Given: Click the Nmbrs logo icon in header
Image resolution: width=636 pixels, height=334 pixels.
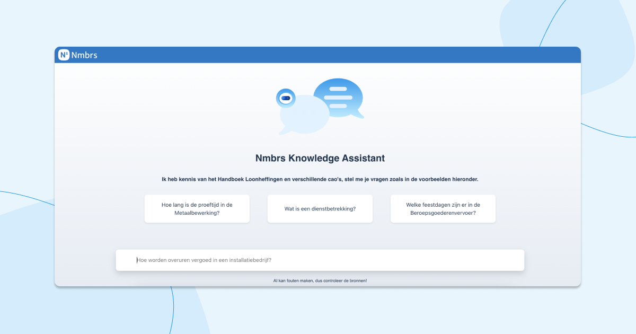Looking at the screenshot, I should pos(64,55).
